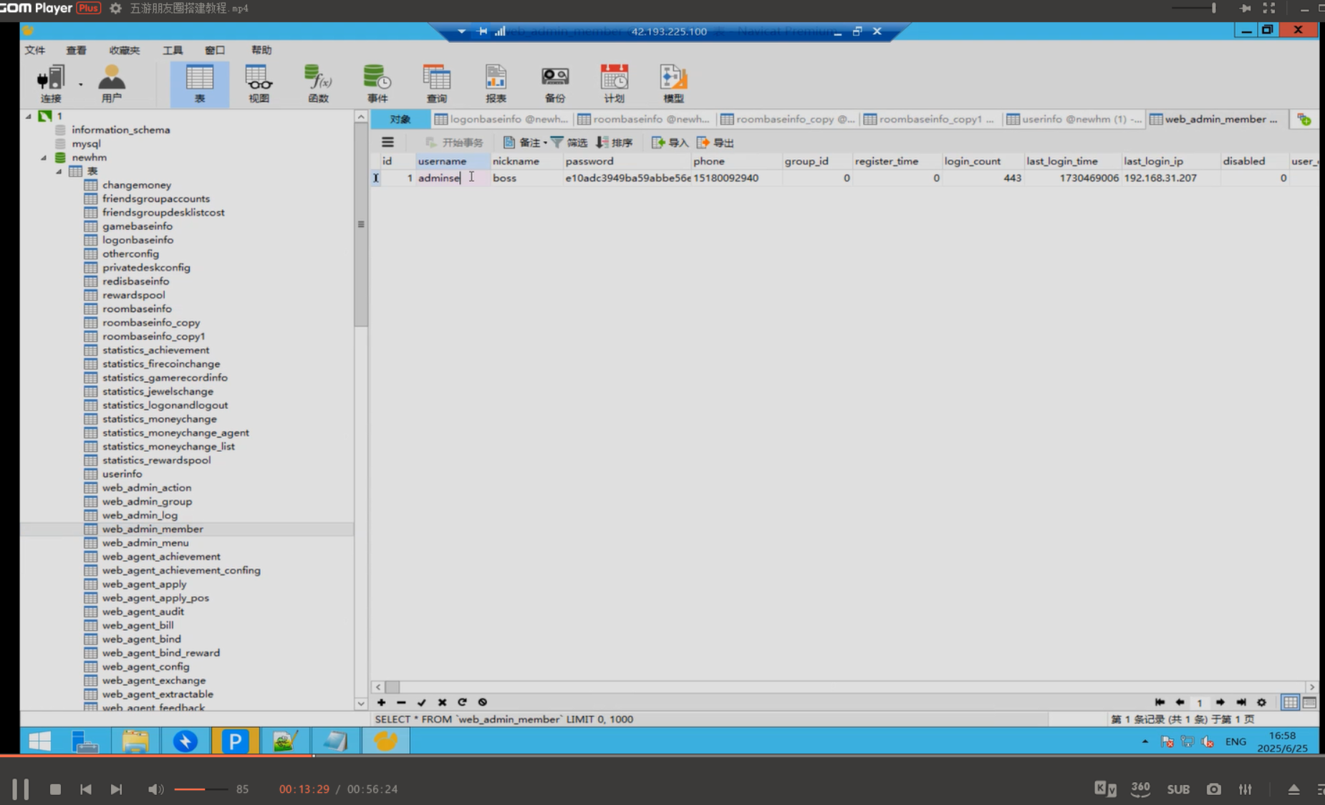The height and width of the screenshot is (805, 1325).
Task: Collapse the newhm database node
Action: click(x=44, y=158)
